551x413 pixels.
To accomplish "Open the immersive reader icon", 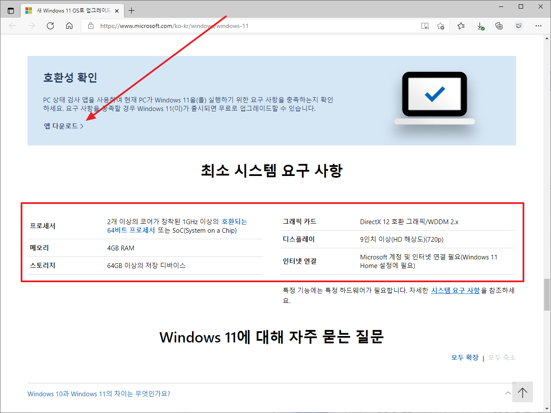I will (425, 26).
